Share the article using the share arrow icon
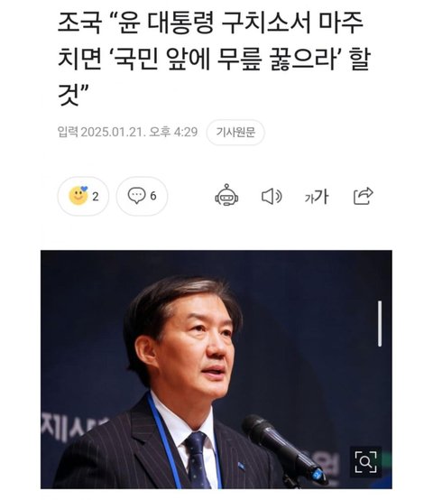Screen dimensions: 433x500 364,196
